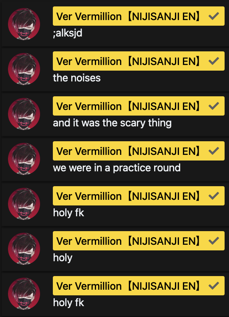This screenshot has height=317, width=229.
Task: Open the Ver Vermillion name badge above ";alksjd"
Action: coord(139,16)
